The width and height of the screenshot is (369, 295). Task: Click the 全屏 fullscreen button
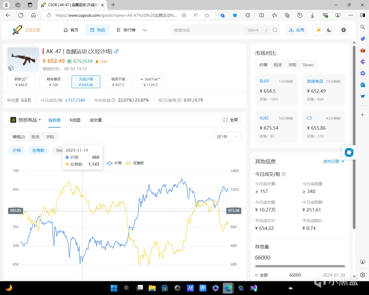(x=231, y=120)
